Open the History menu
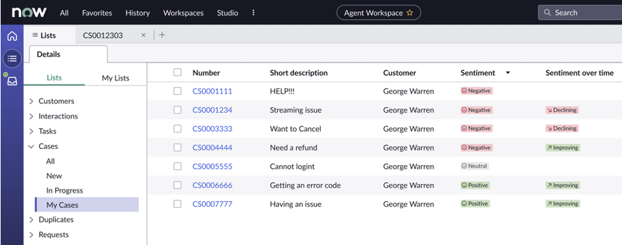 [138, 12]
